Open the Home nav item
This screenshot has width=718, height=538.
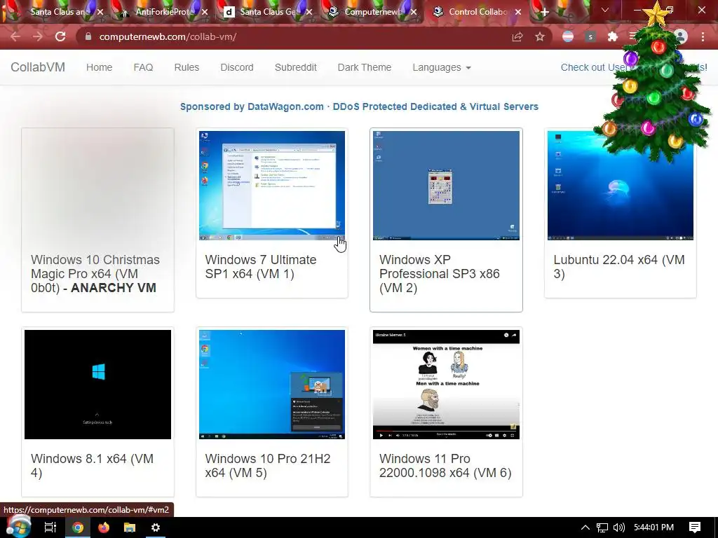[100, 67]
